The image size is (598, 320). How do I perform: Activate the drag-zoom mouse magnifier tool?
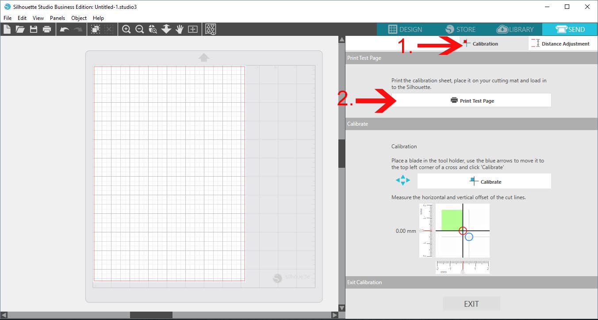coord(153,29)
